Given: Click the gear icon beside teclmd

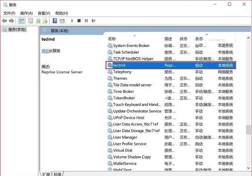Looking at the screenshot, I should coord(110,65).
